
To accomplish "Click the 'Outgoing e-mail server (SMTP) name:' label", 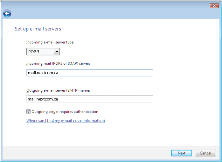I will click(58, 90).
